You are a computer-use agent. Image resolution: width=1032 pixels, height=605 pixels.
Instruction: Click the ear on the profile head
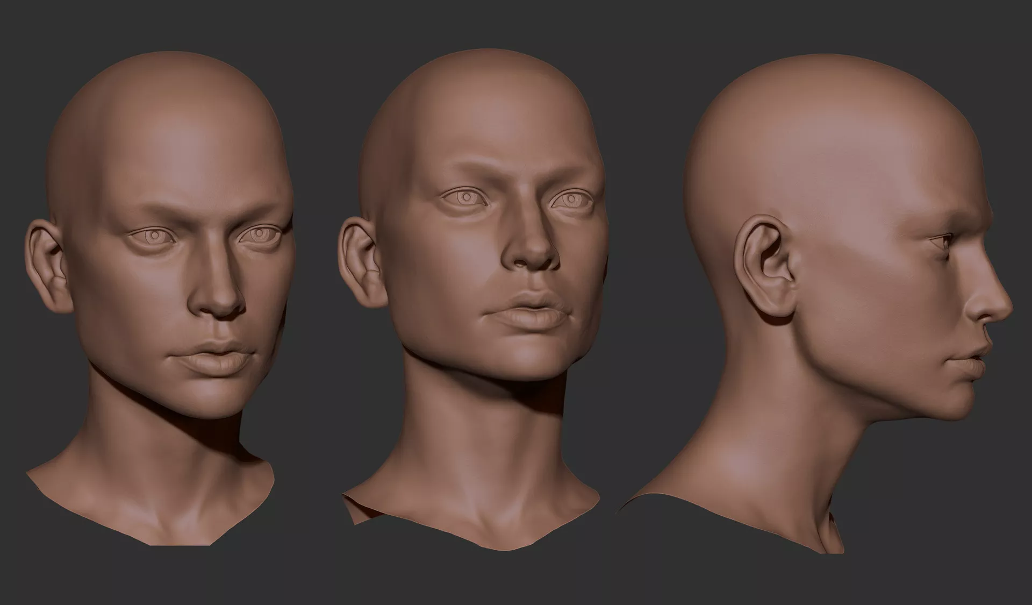768,269
